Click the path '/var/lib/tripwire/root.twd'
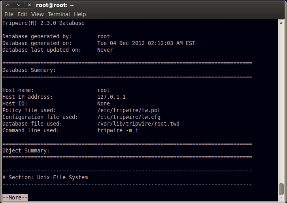The image size is (287, 203). point(138,124)
